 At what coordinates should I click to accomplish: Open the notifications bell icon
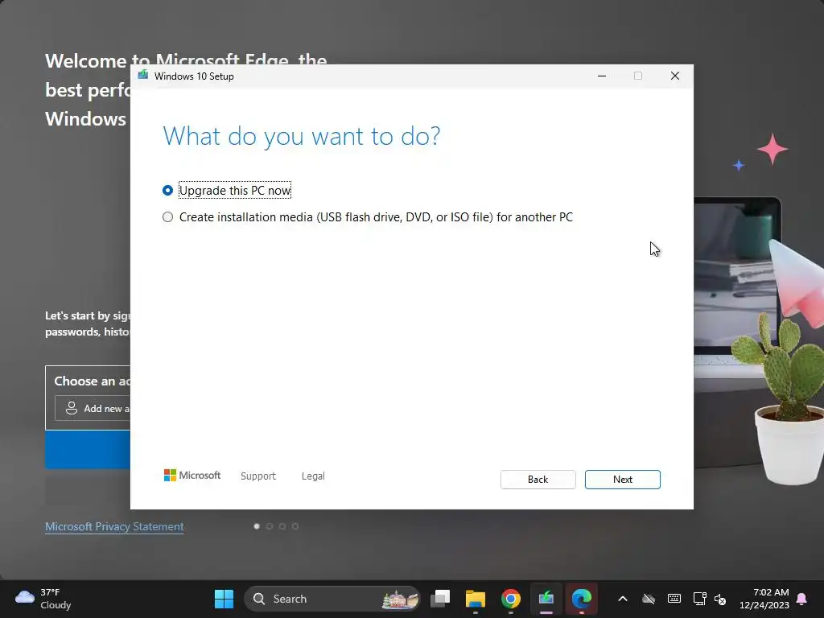[x=802, y=599]
